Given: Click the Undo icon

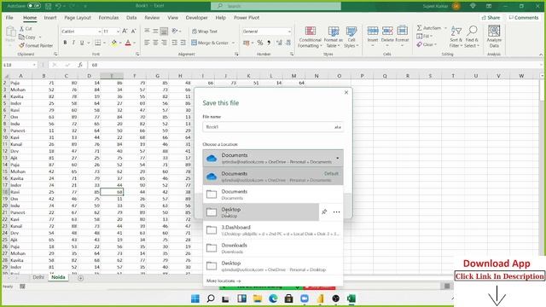Looking at the screenshot, I should tap(58, 6).
